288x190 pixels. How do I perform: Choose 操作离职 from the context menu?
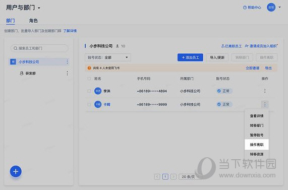click(x=257, y=145)
